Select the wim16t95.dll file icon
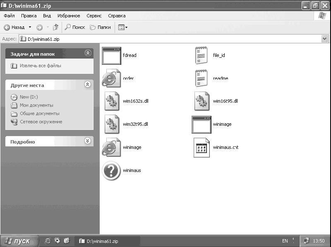 tap(201, 101)
